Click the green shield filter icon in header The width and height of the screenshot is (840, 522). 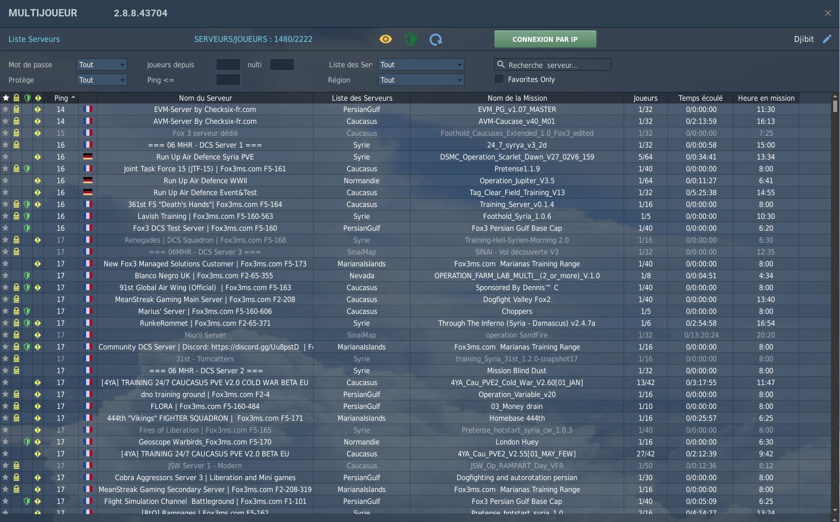[411, 39]
